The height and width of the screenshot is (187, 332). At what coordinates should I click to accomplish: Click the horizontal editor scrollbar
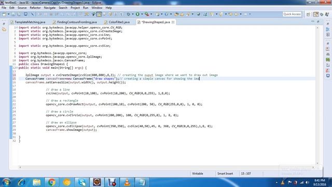coord(167,167)
